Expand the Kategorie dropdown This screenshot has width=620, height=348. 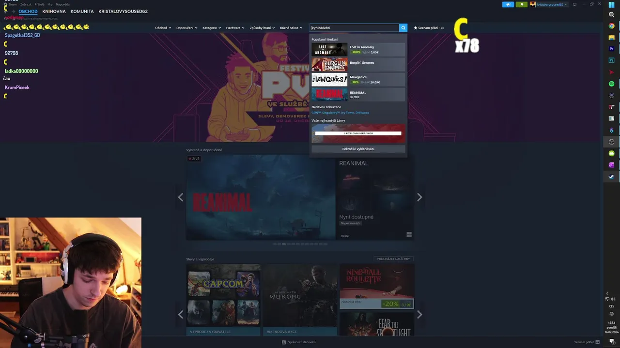(211, 28)
